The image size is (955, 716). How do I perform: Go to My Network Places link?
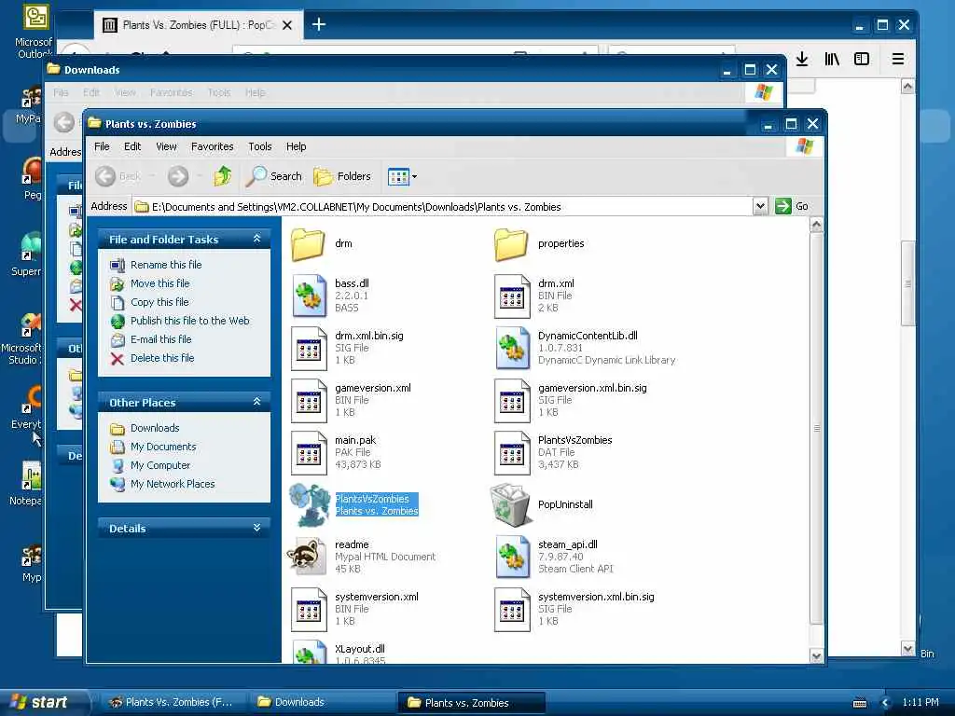coord(173,484)
